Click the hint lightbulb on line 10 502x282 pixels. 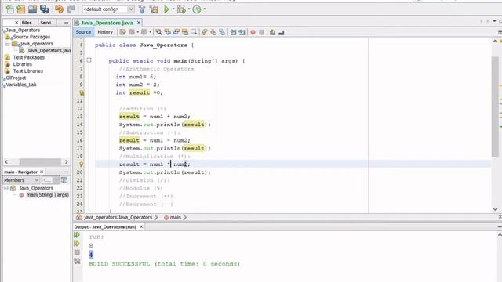82,92
